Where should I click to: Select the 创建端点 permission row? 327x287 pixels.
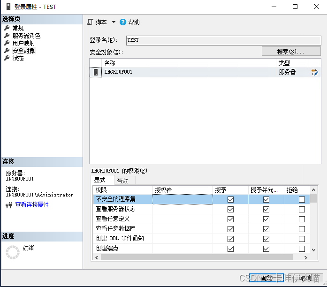point(201,249)
